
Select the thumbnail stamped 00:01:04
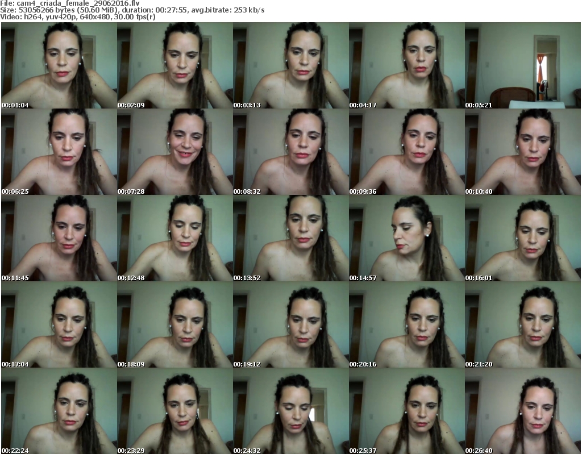click(x=59, y=65)
